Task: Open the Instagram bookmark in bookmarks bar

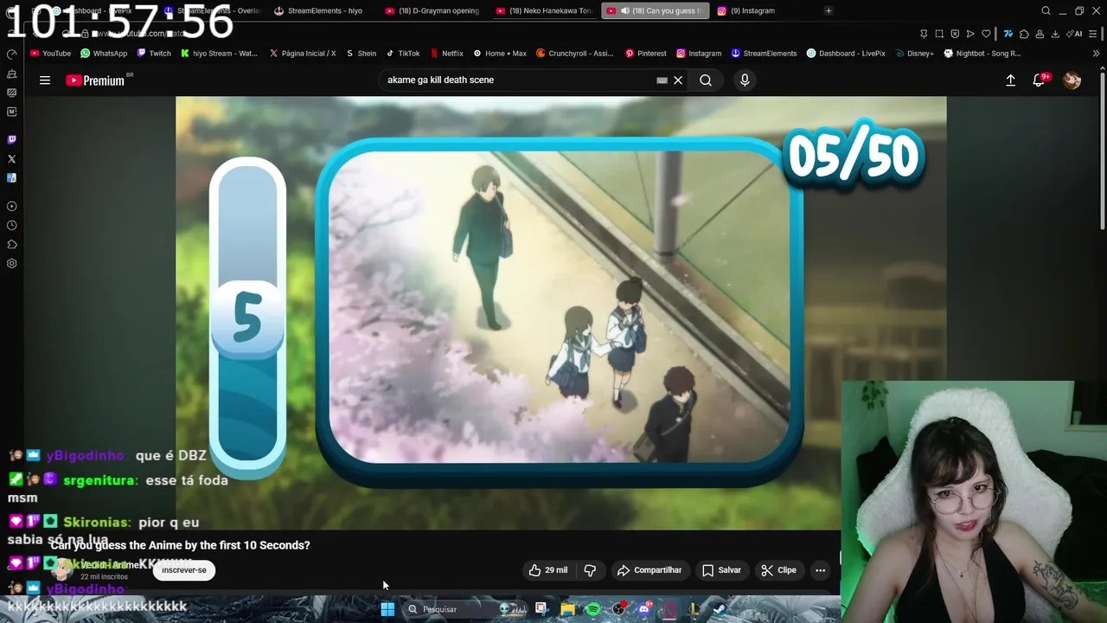Action: [699, 54]
